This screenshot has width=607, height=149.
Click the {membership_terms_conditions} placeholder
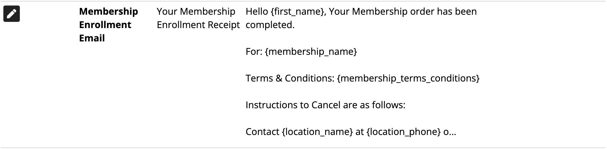(x=408, y=78)
